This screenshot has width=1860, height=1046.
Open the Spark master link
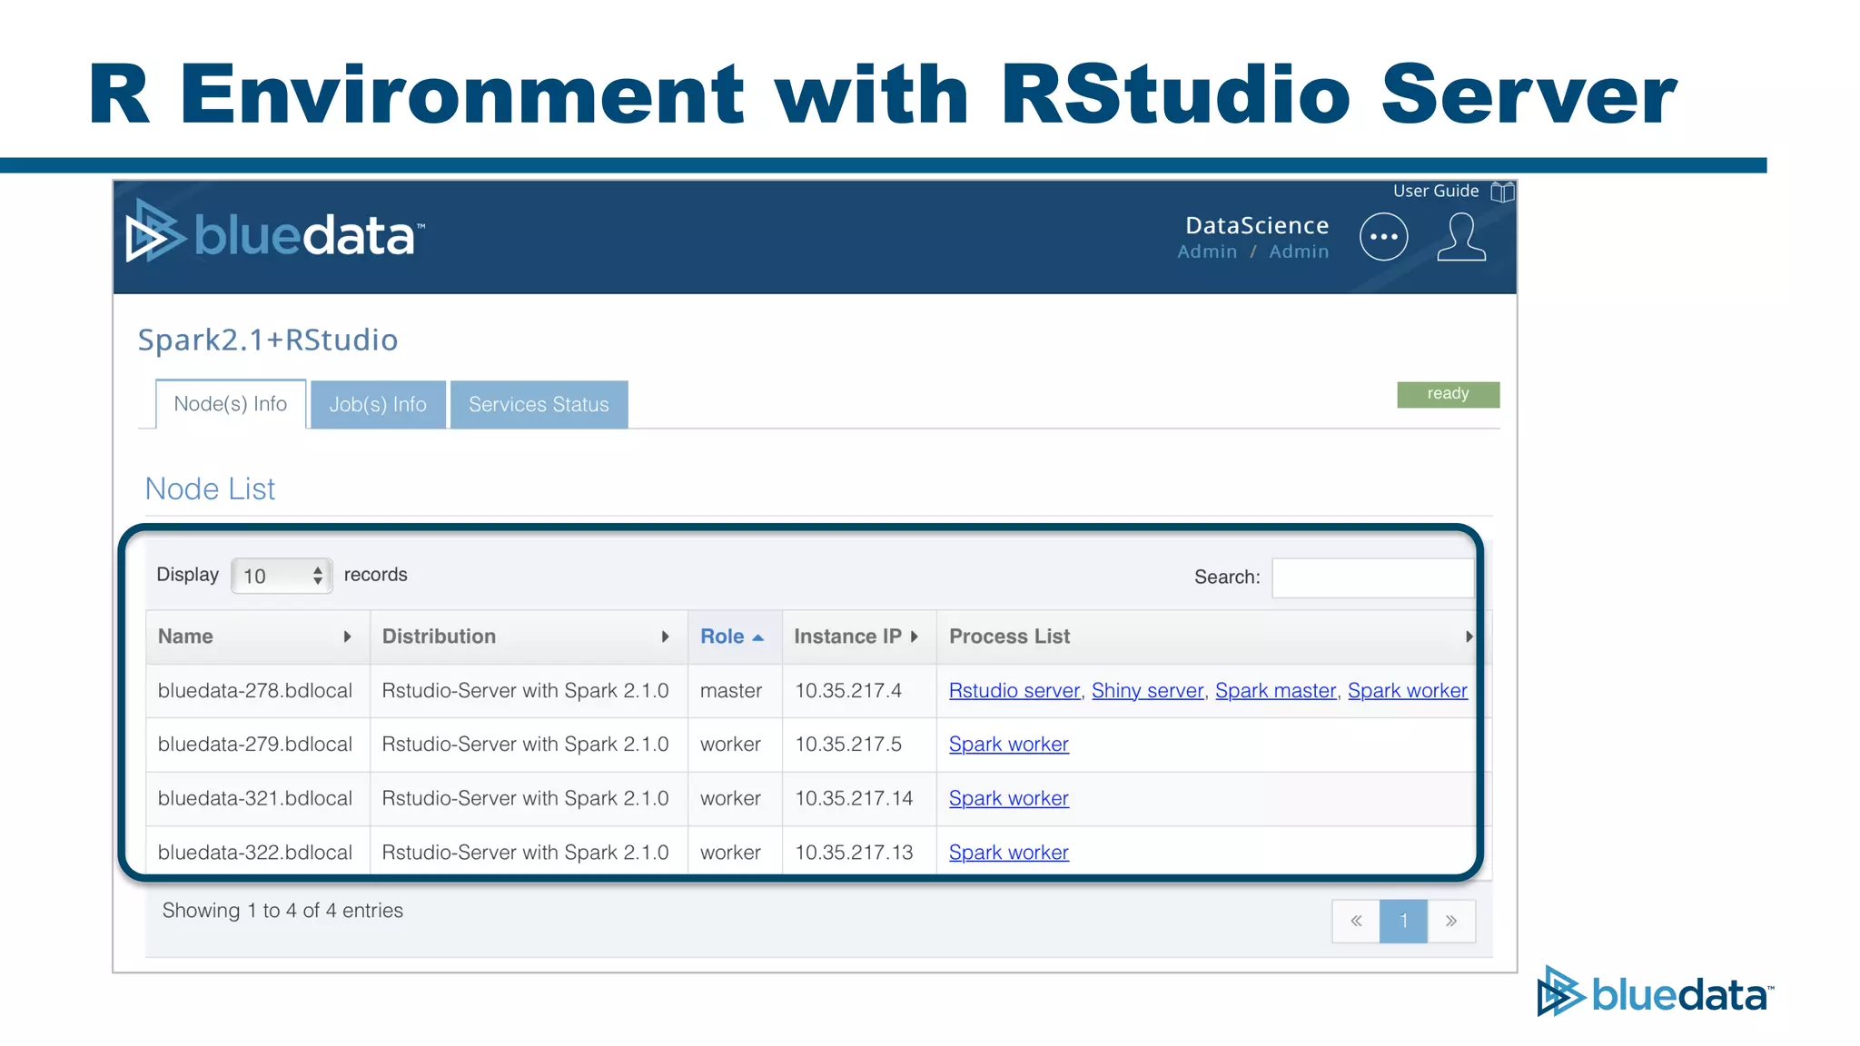pos(1275,690)
